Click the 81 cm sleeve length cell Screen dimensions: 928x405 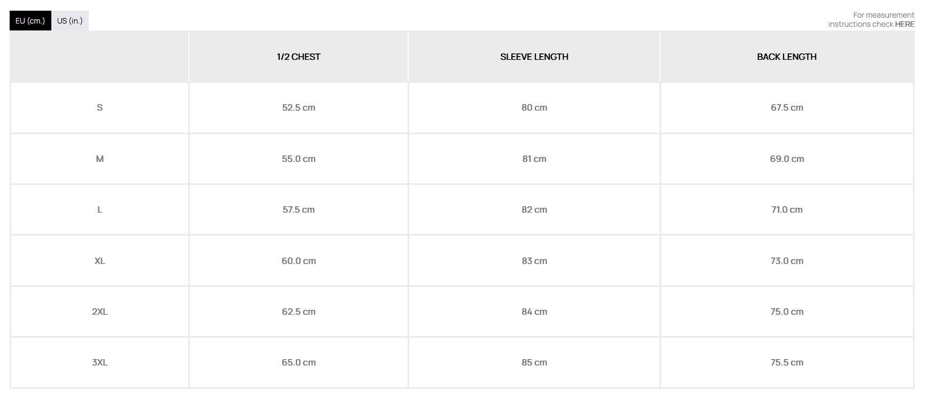pos(534,159)
